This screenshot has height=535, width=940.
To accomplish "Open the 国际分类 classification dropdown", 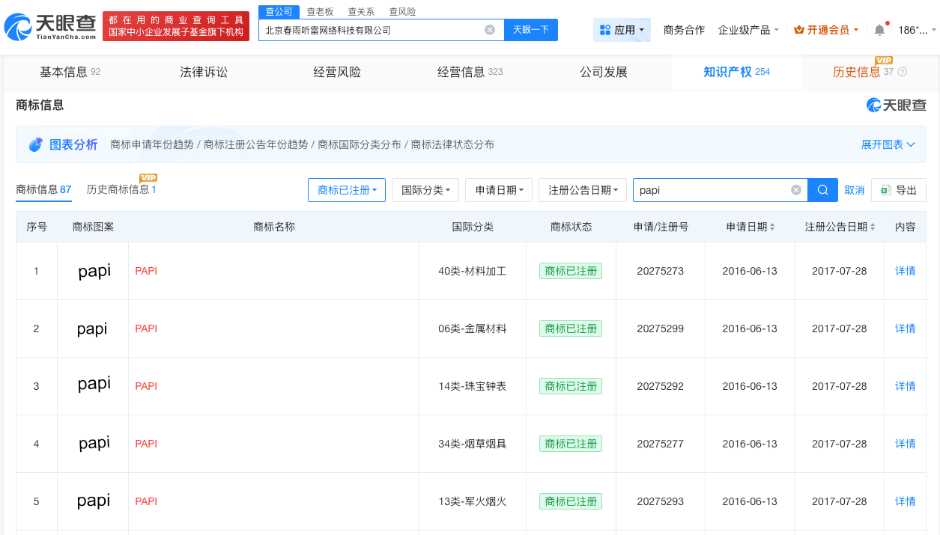I will pyautogui.click(x=425, y=189).
